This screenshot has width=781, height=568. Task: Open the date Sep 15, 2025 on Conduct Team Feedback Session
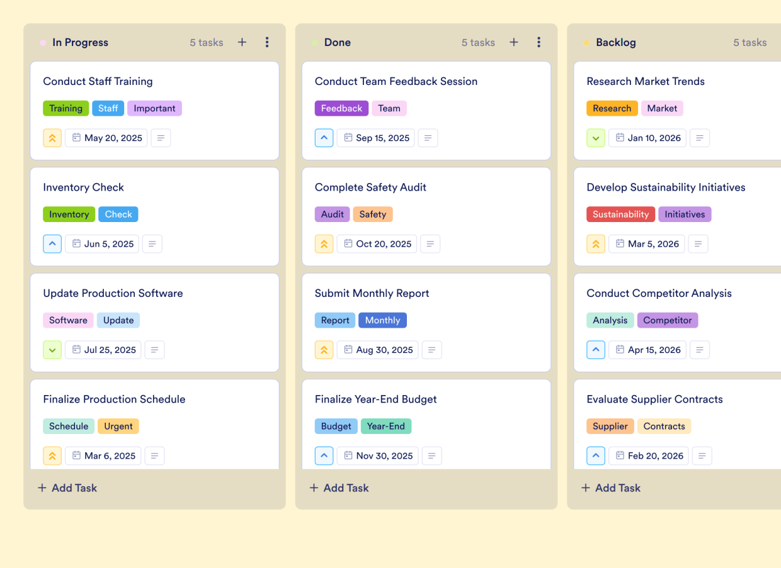375,138
